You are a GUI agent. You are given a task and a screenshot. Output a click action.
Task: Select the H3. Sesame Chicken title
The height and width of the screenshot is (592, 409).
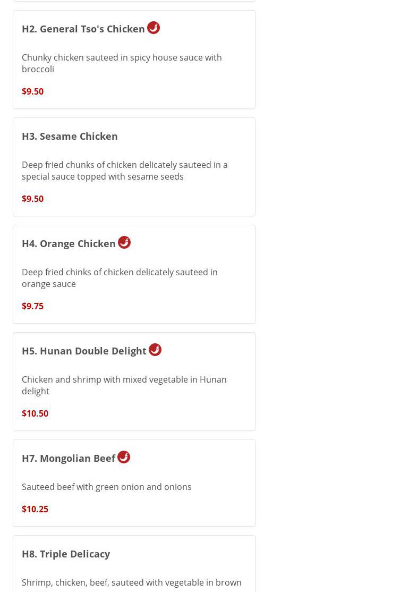pyautogui.click(x=70, y=136)
